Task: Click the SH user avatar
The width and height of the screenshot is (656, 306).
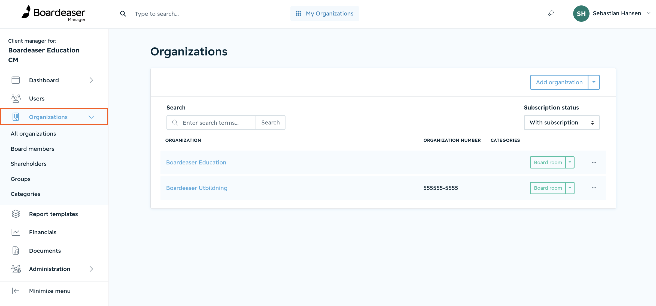Action: (581, 14)
